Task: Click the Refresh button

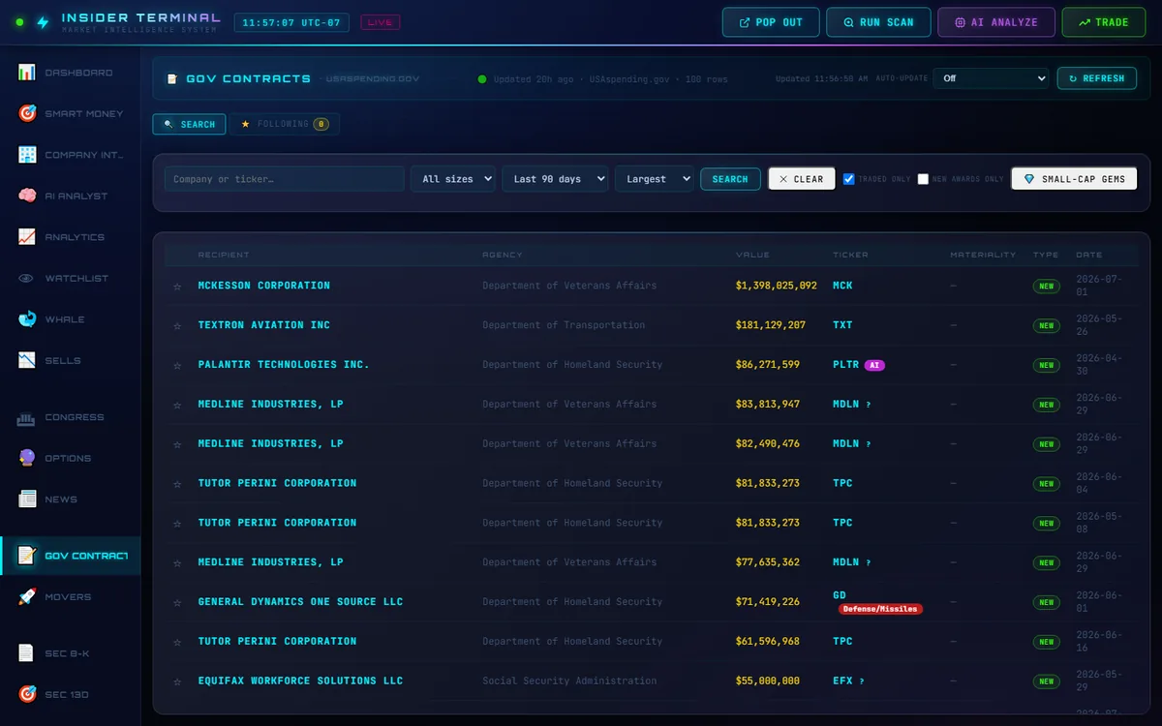Action: coord(1096,78)
